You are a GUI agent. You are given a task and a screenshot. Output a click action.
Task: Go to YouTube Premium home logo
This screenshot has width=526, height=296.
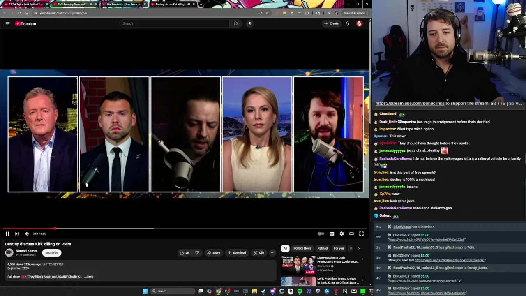[x=25, y=23]
